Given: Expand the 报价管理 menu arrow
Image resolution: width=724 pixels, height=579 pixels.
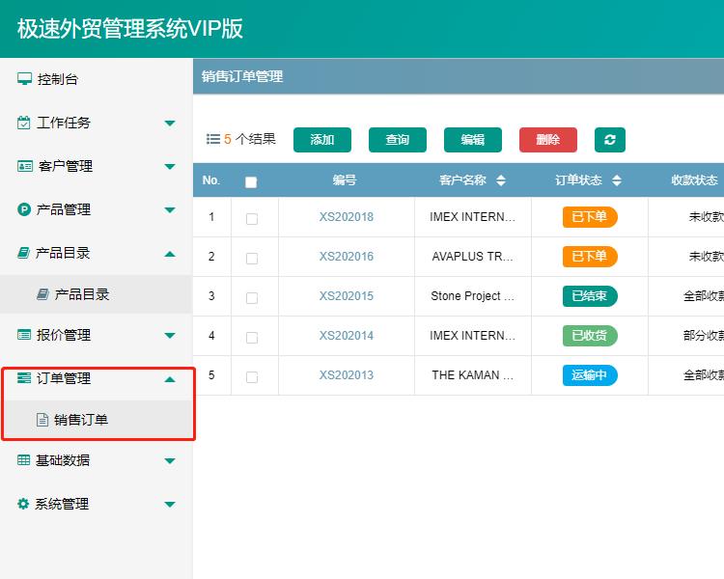Looking at the screenshot, I should pyautogui.click(x=170, y=336).
